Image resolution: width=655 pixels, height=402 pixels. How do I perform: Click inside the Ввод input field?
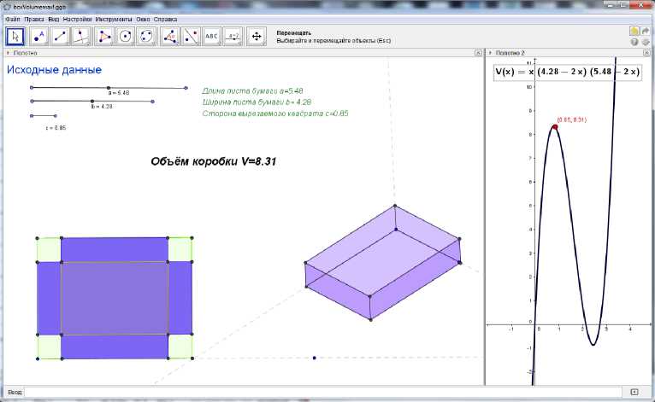pyautogui.click(x=325, y=392)
